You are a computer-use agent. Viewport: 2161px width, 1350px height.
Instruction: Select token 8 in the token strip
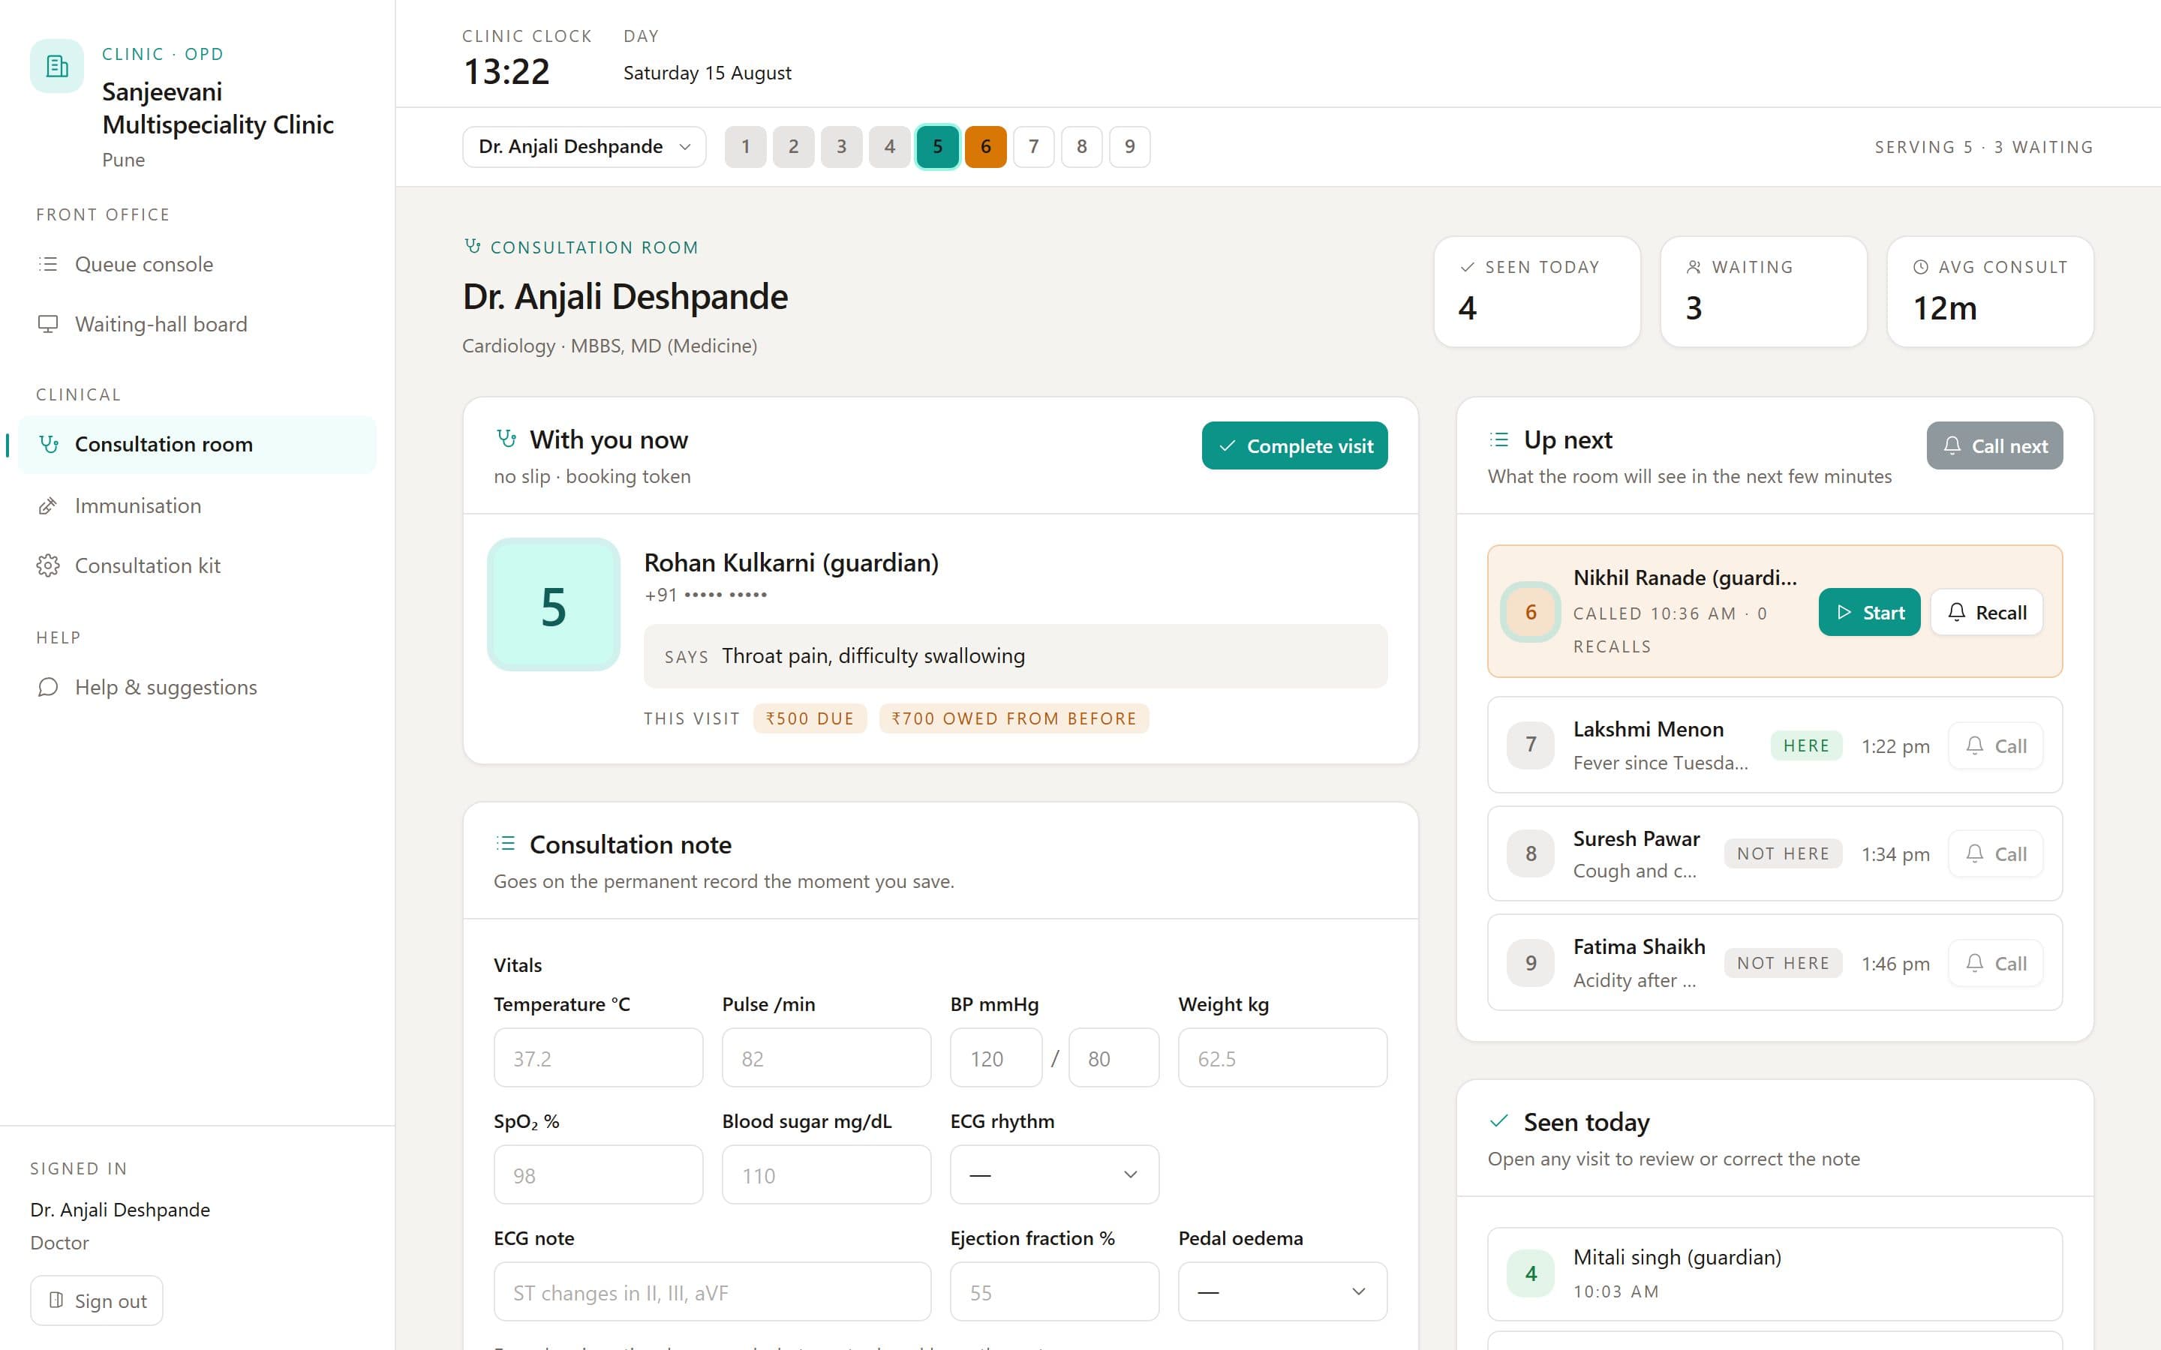[x=1082, y=146]
